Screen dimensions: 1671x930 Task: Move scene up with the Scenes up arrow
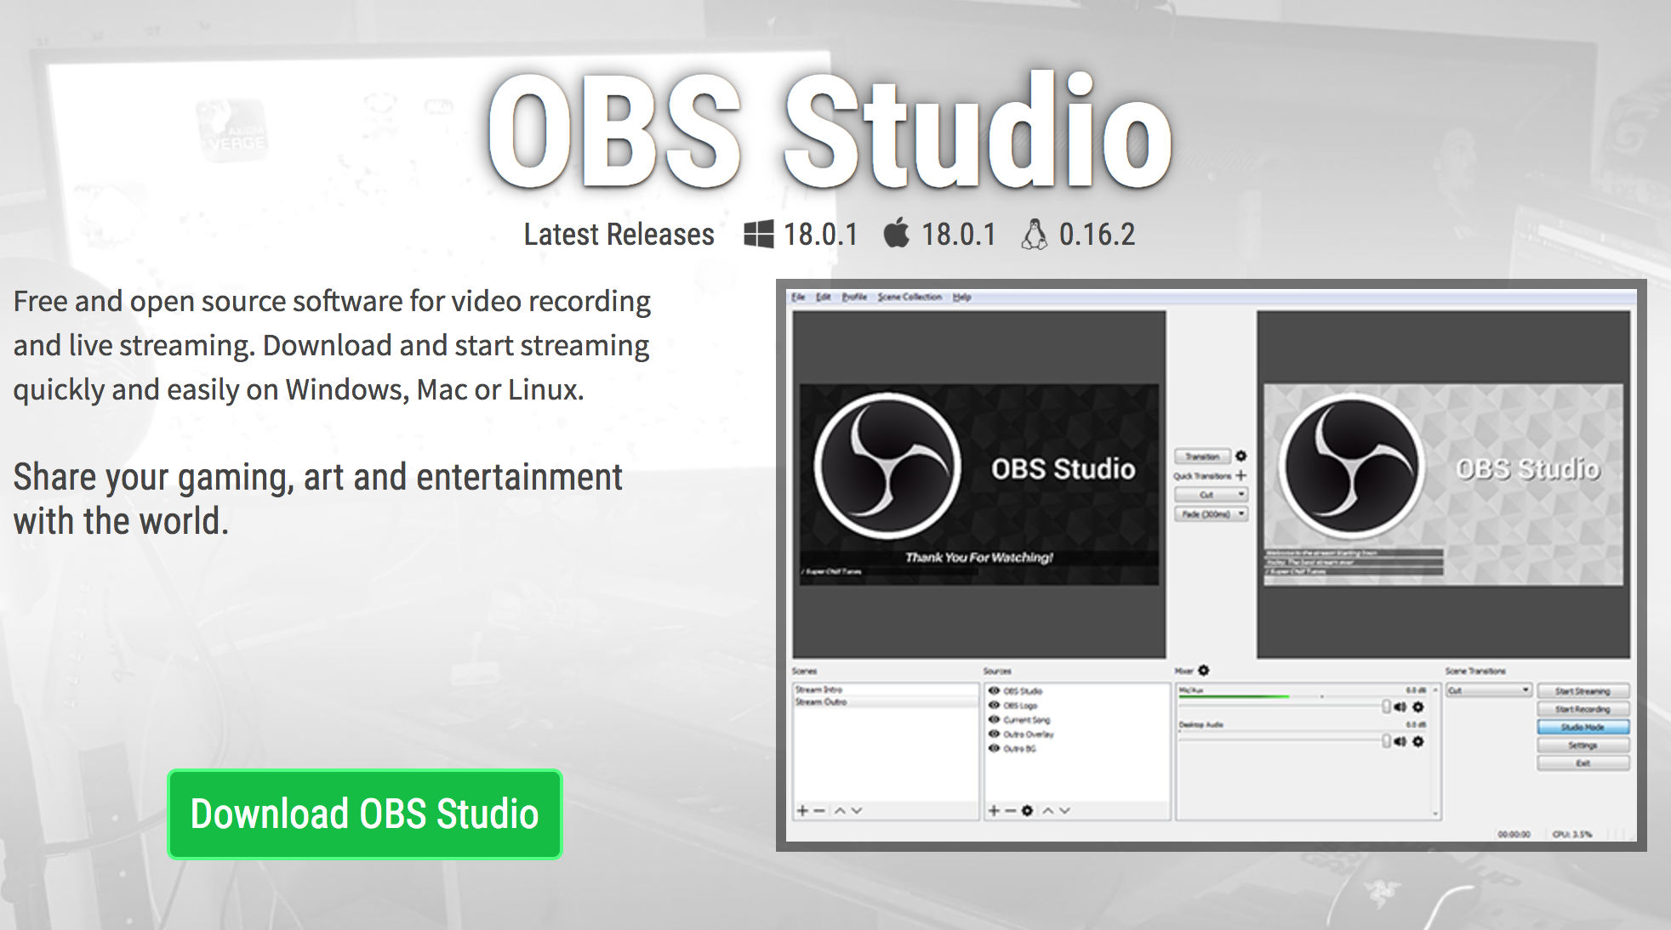840,811
